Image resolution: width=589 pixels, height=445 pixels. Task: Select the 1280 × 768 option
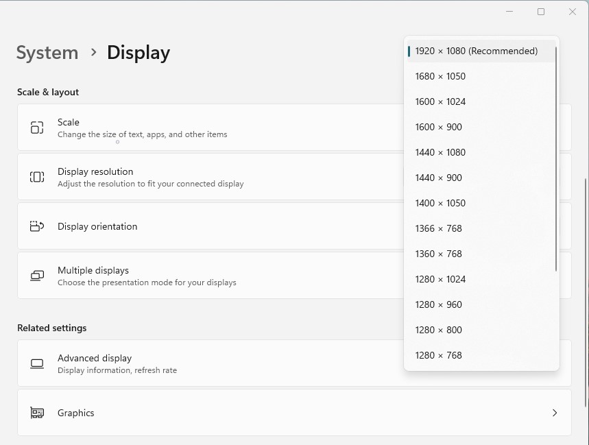point(439,355)
